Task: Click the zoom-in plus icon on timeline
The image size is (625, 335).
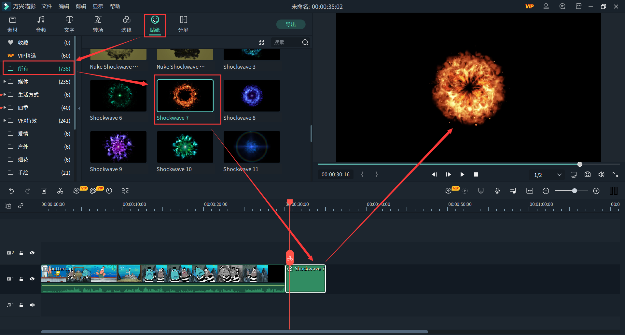Action: point(596,191)
